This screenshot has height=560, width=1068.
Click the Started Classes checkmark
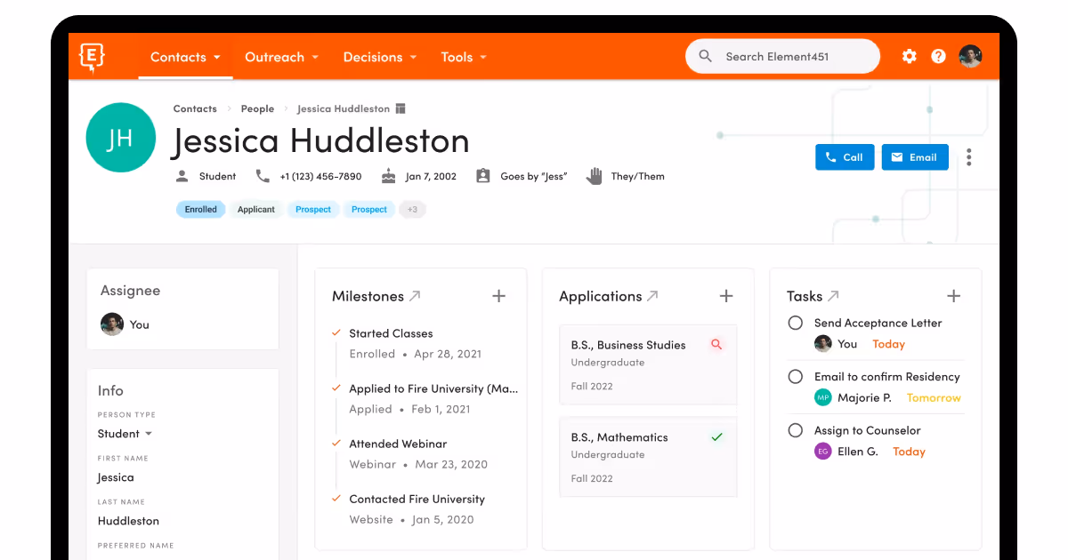point(336,332)
